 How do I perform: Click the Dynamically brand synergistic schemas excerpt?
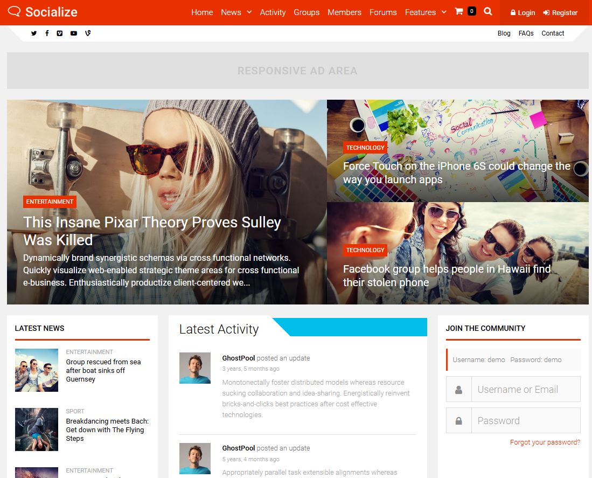pyautogui.click(x=161, y=271)
